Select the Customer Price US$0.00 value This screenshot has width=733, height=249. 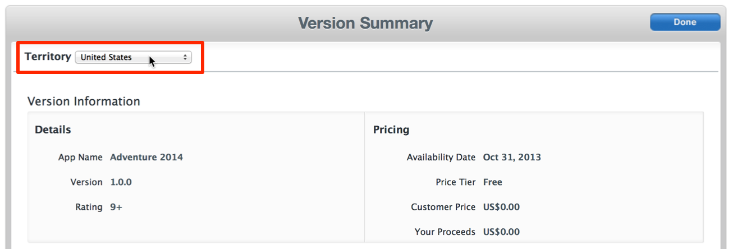(x=501, y=207)
